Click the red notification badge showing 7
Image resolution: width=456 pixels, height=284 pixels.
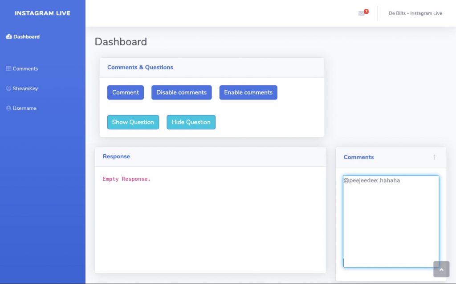(x=366, y=11)
